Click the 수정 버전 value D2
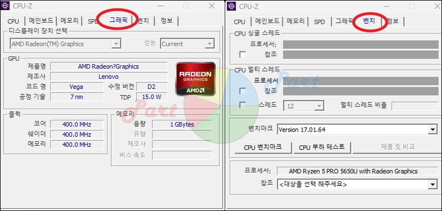The width and height of the screenshot is (442, 211). coord(151,87)
